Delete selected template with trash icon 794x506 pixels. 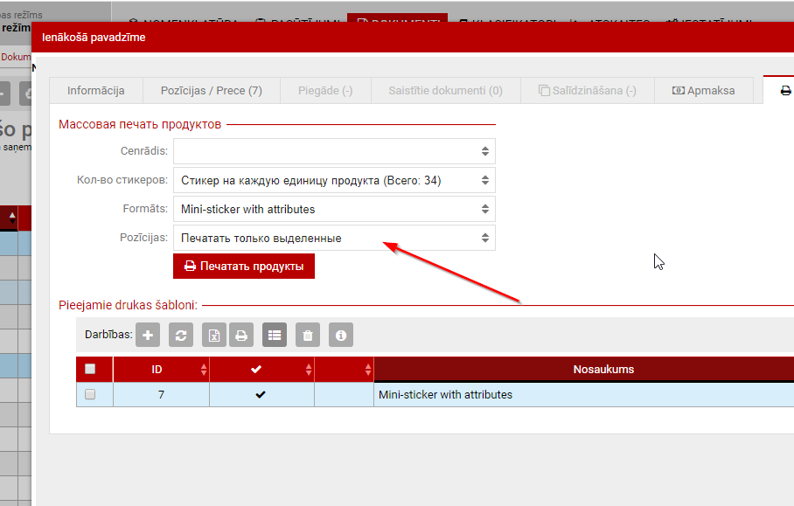[307, 335]
